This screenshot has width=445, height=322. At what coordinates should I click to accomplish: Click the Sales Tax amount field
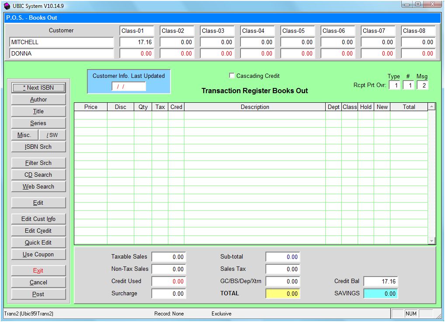coord(283,269)
